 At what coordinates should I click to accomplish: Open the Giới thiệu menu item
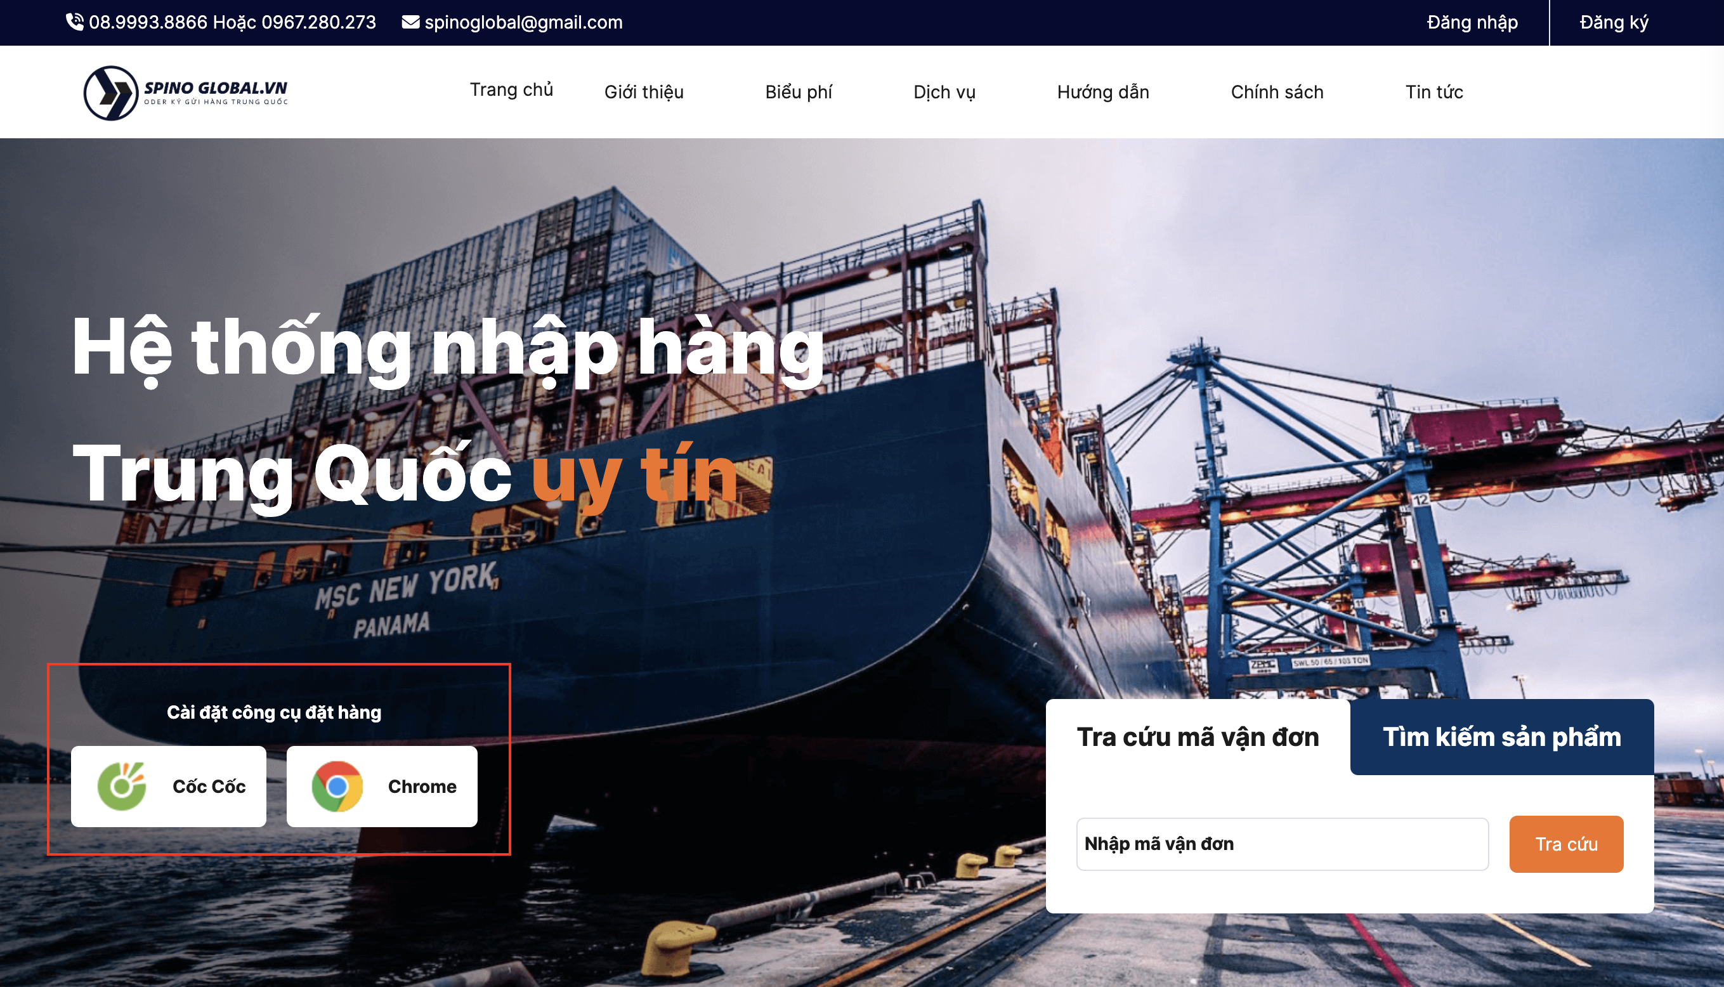pos(644,92)
